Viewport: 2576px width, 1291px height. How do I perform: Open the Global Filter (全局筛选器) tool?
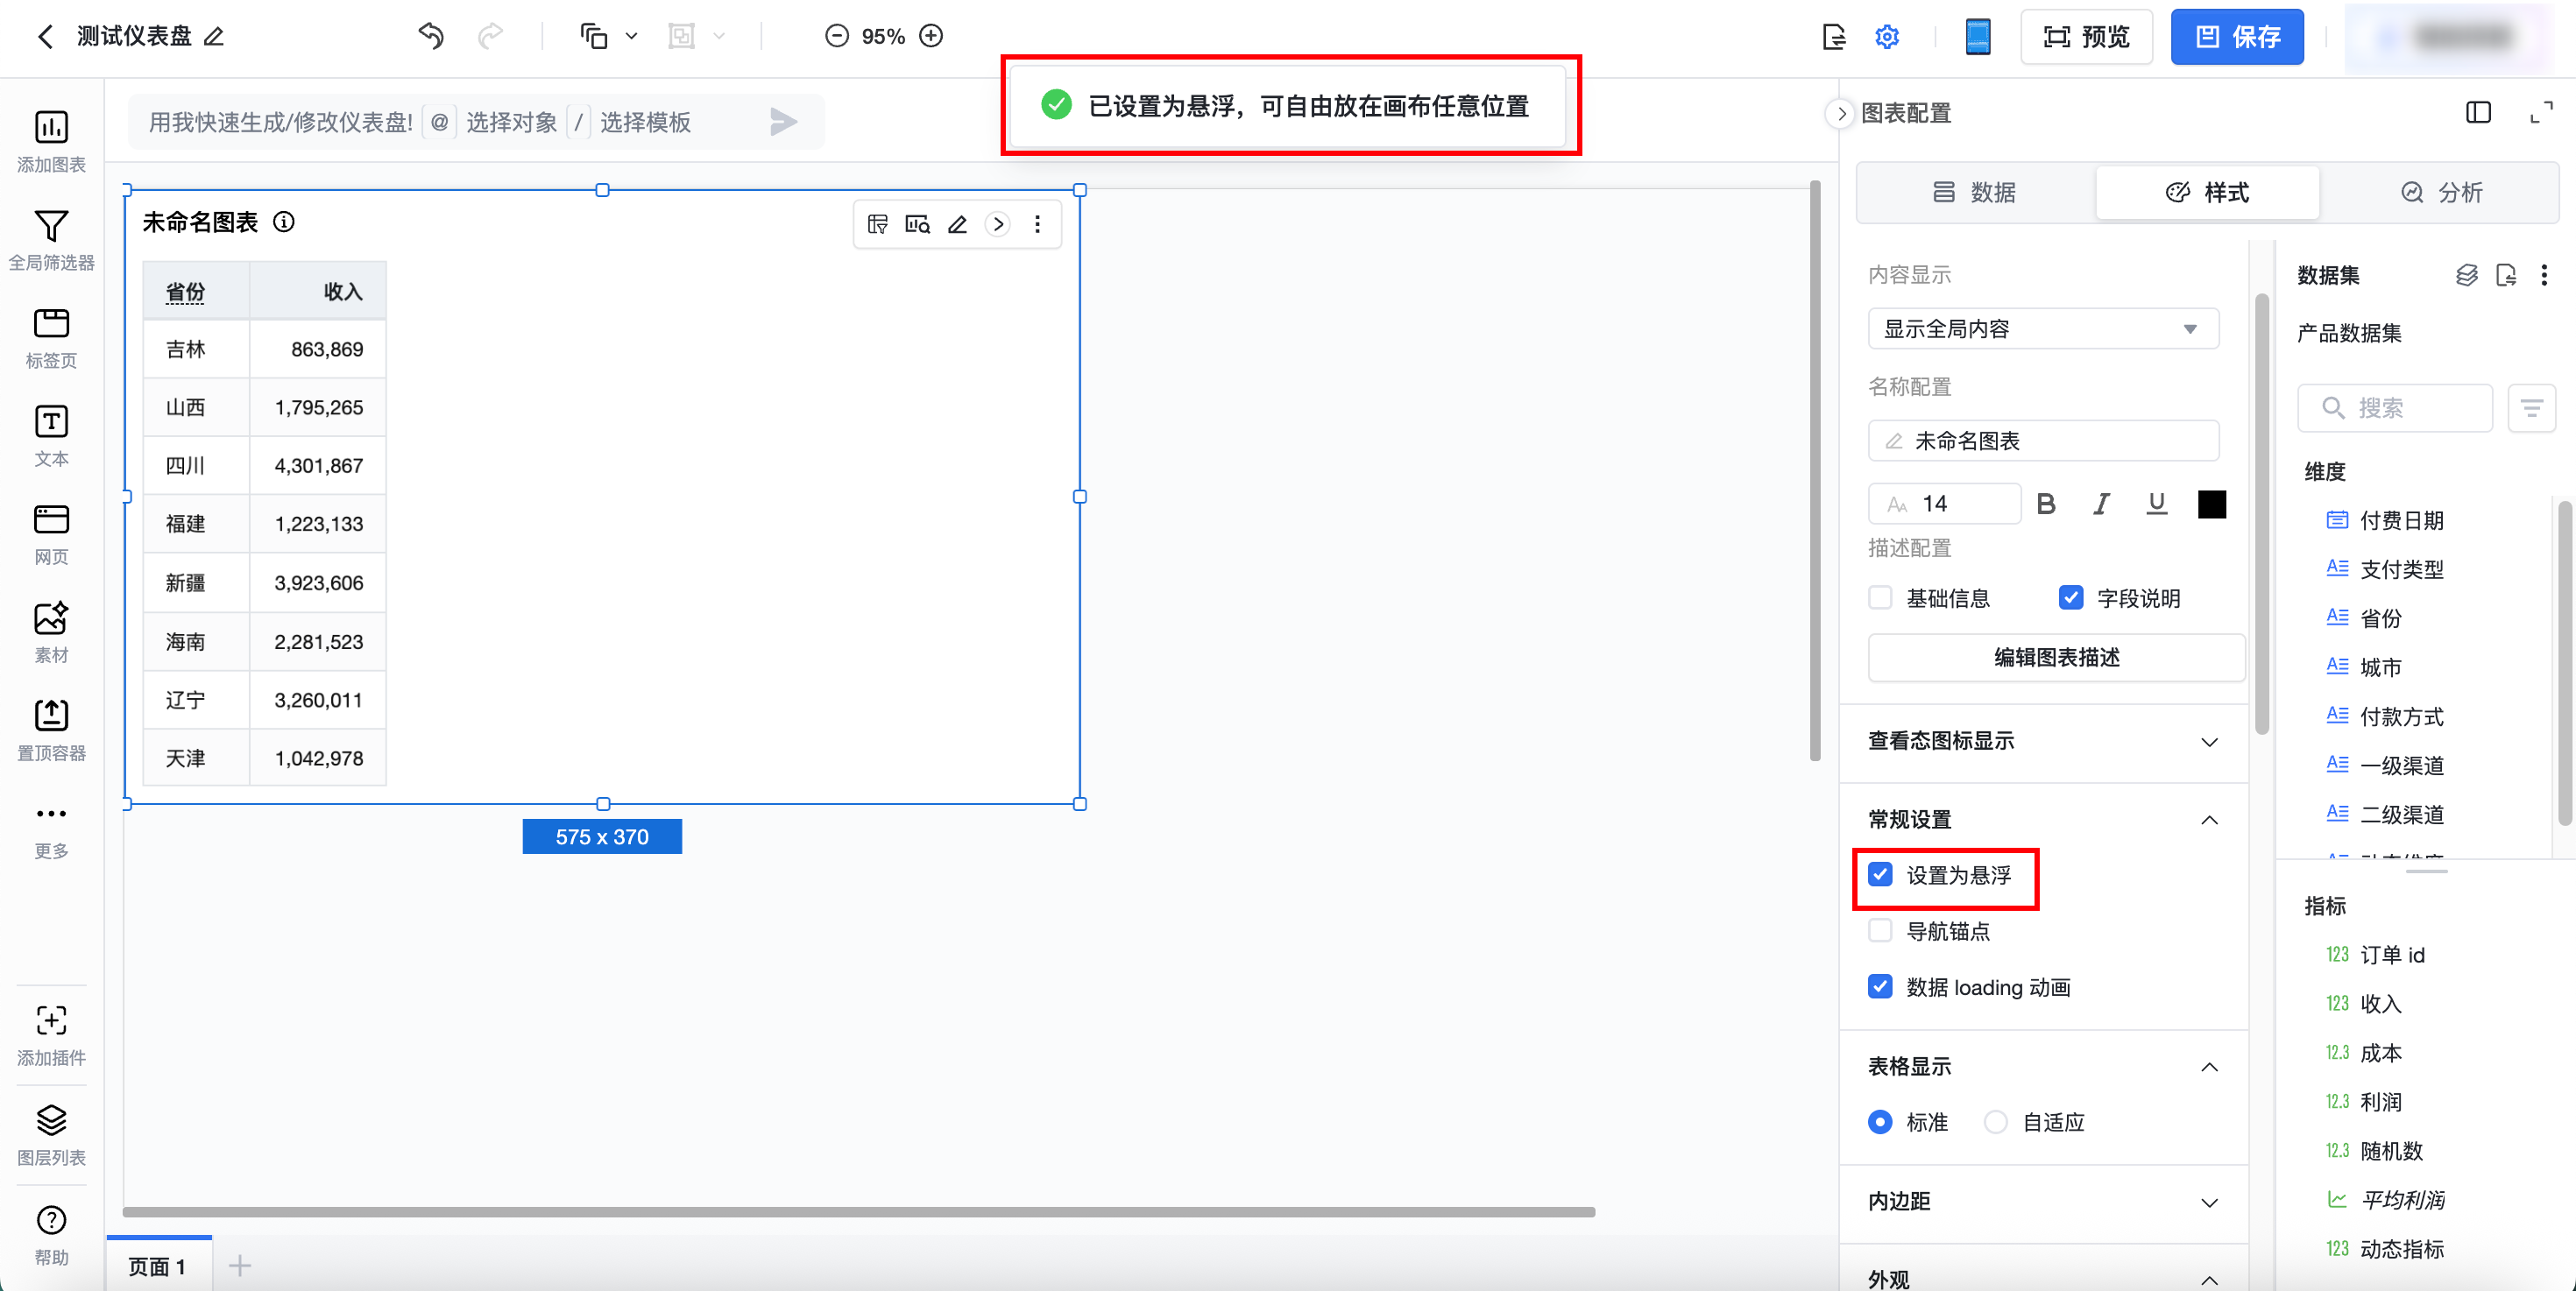coord(51,227)
